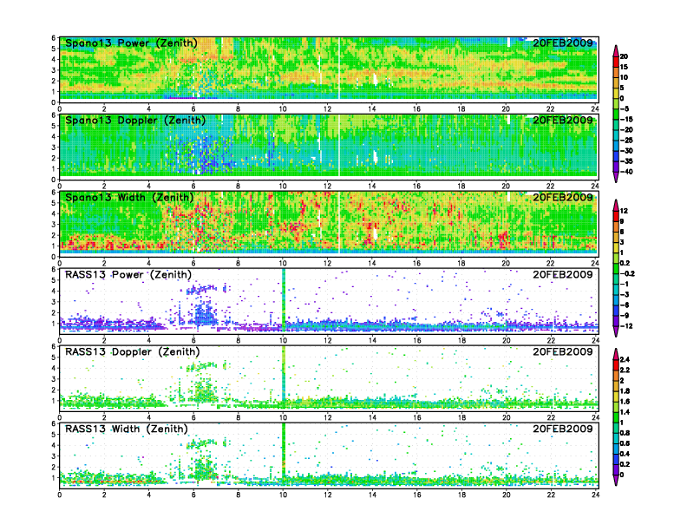The width and height of the screenshot is (687, 531).
Task: Click the "-40" label on the top colorbar
Action: click(x=626, y=172)
